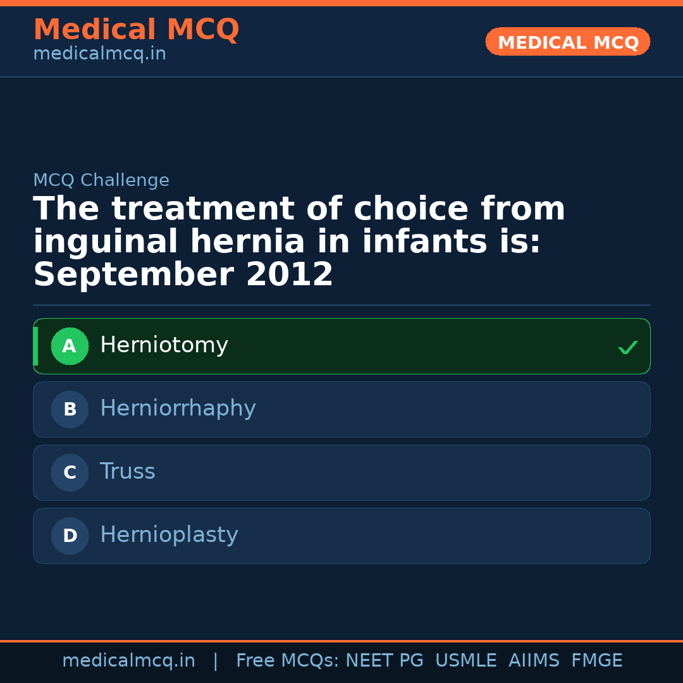Click the green A option circle
This screenshot has width=683, height=683.
70,346
